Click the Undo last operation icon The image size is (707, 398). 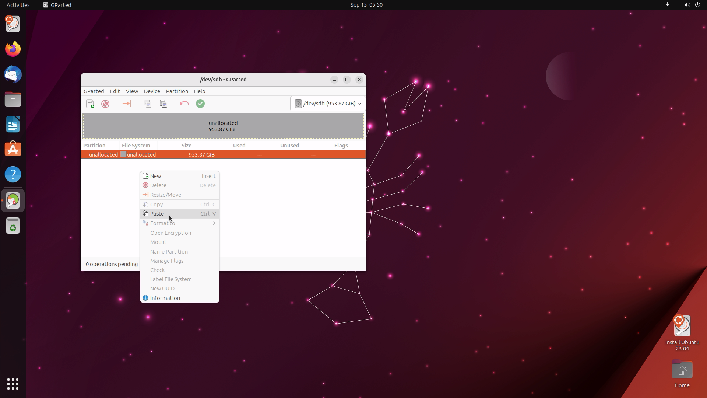[184, 104]
